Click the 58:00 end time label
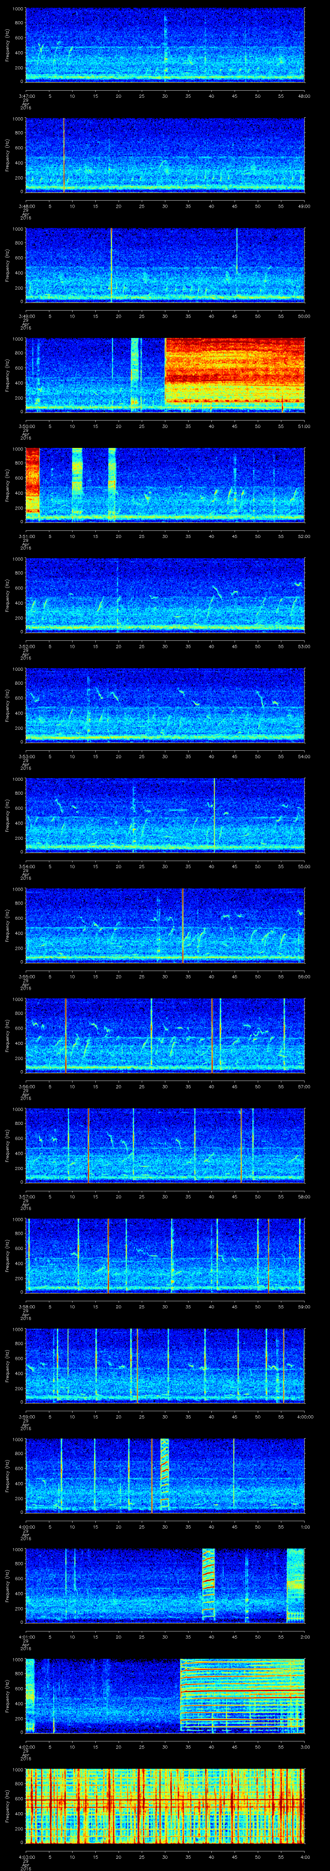 tap(304, 1196)
